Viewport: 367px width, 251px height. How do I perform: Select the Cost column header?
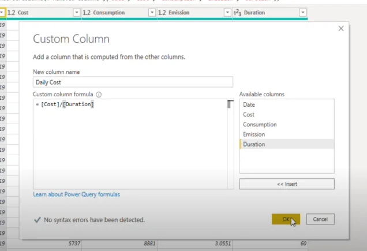tap(44, 13)
